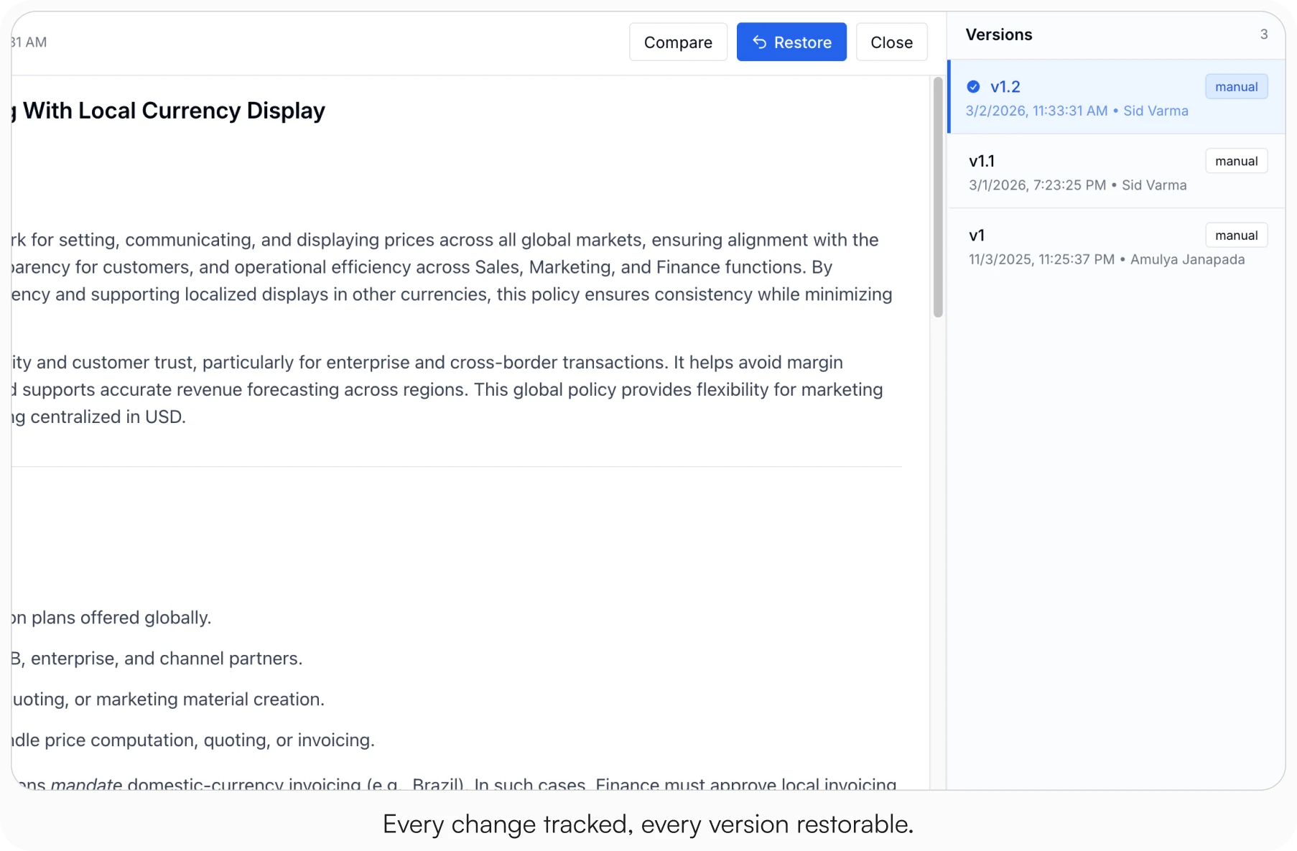The image size is (1297, 851).
Task: Click line 'uoting, or marketing material creation.'
Action: (x=168, y=699)
